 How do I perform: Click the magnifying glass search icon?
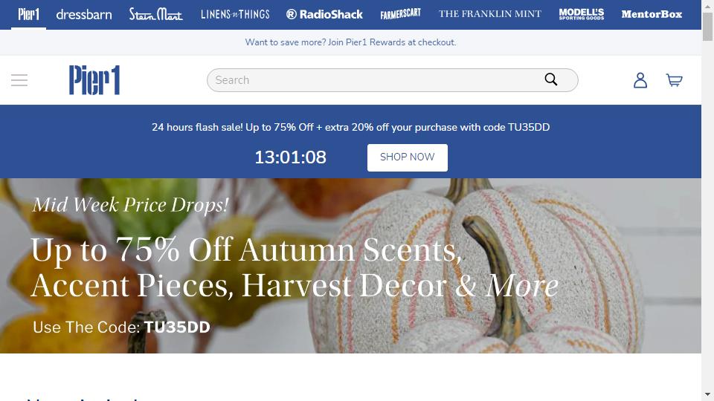pyautogui.click(x=551, y=79)
